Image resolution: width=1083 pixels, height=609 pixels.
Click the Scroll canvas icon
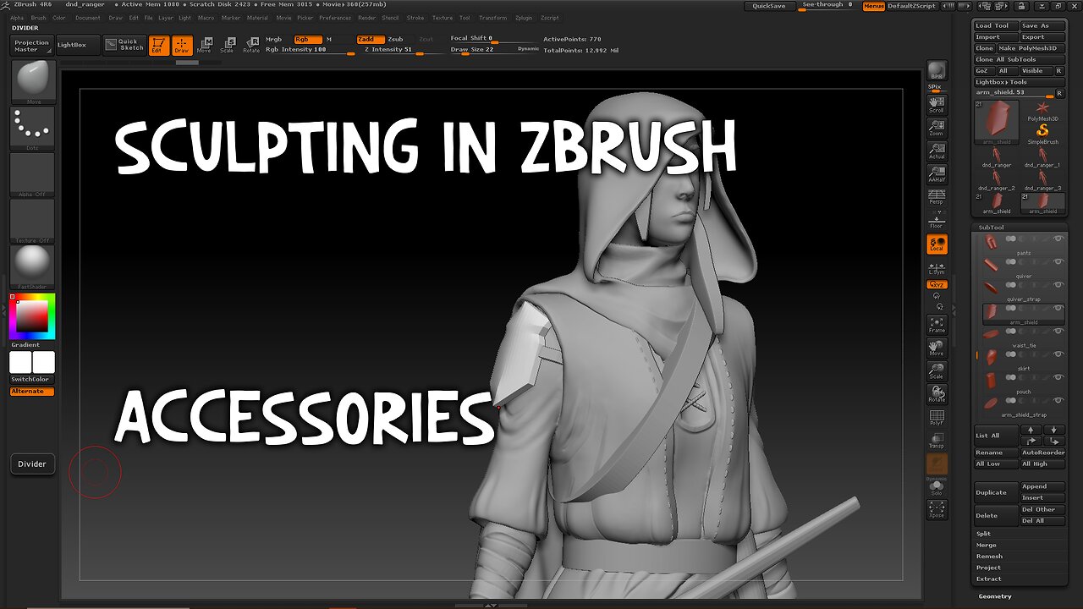(937, 104)
